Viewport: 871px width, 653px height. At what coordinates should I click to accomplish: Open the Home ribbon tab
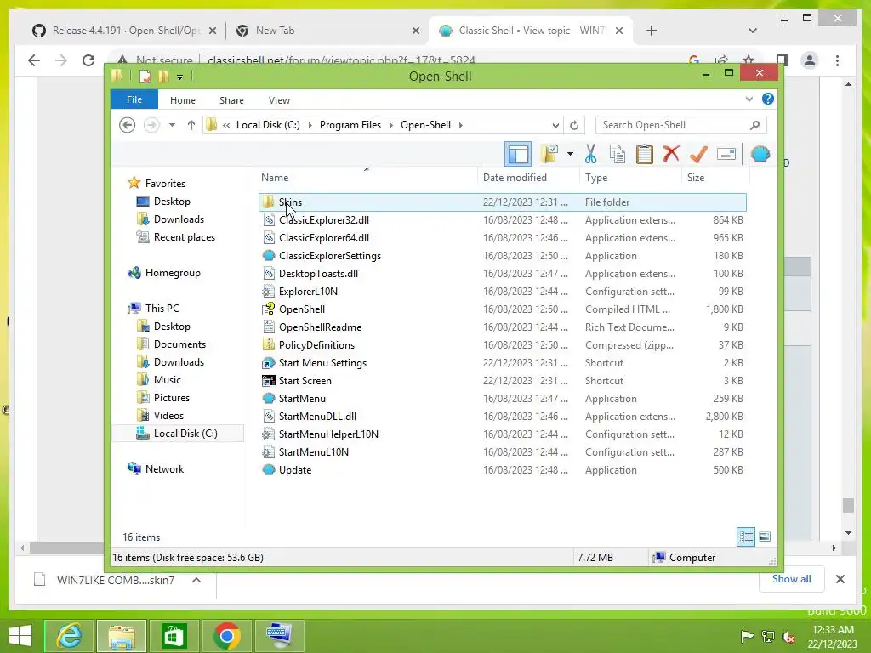tap(183, 100)
